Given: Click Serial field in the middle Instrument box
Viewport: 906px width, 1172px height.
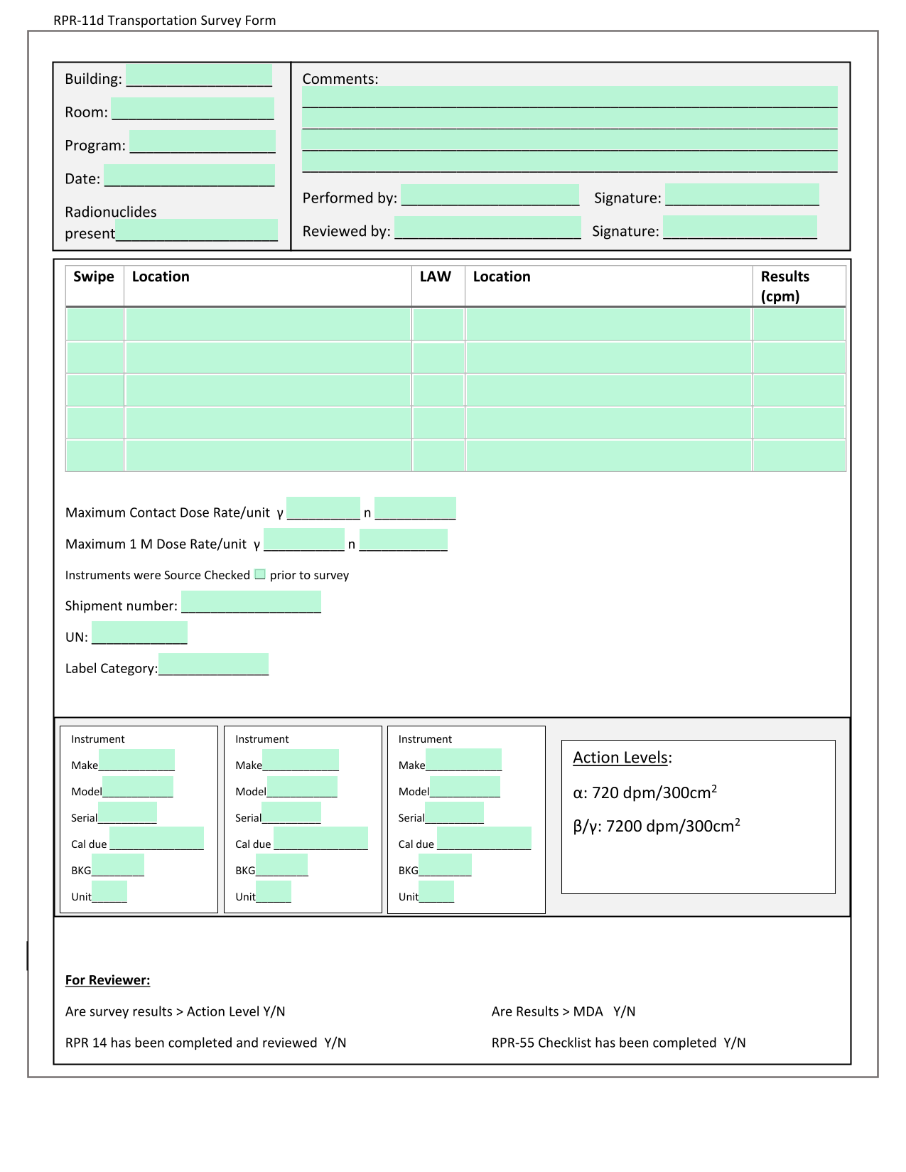Looking at the screenshot, I should [291, 813].
